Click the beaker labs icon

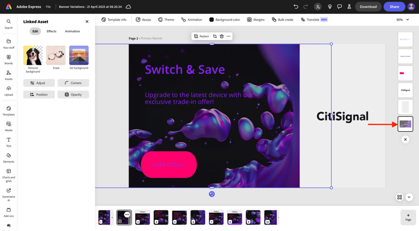coord(349,7)
